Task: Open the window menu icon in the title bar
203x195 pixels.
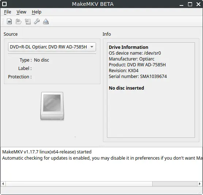Action: pos(4,4)
